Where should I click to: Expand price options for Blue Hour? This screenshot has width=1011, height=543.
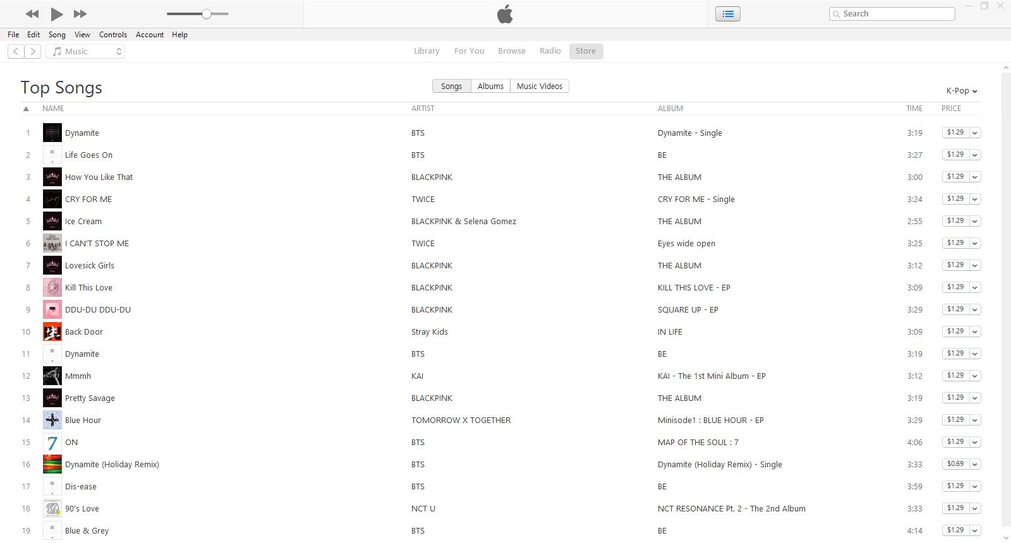pyautogui.click(x=975, y=420)
